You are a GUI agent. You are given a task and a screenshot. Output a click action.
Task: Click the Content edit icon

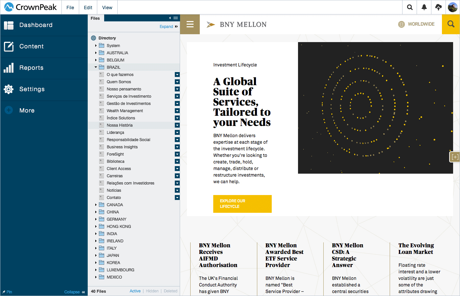9,47
